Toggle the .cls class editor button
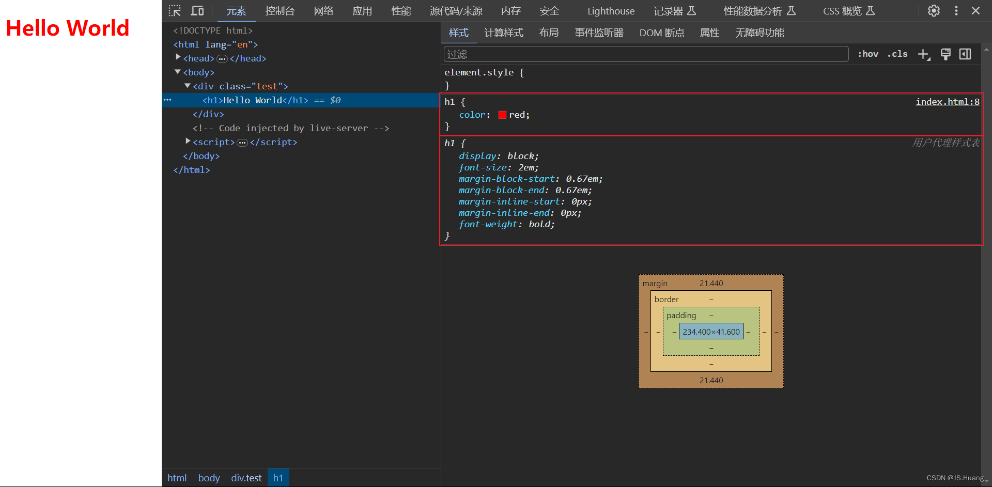Image resolution: width=992 pixels, height=487 pixels. pos(897,54)
